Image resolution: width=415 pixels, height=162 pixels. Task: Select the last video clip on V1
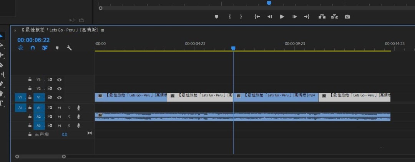pyautogui.click(x=354, y=97)
